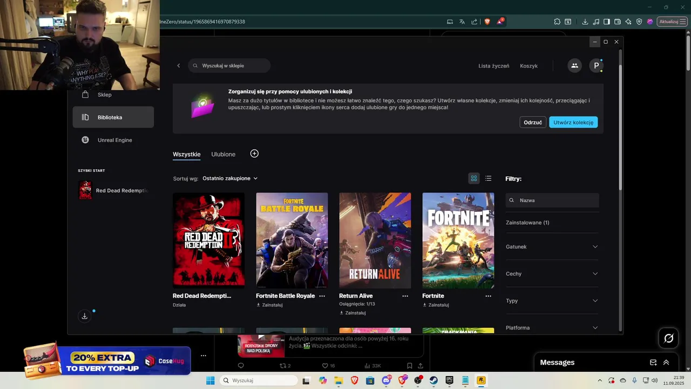Select the Fortnite Battle Royale cover
This screenshot has width=691, height=389.
(292, 240)
